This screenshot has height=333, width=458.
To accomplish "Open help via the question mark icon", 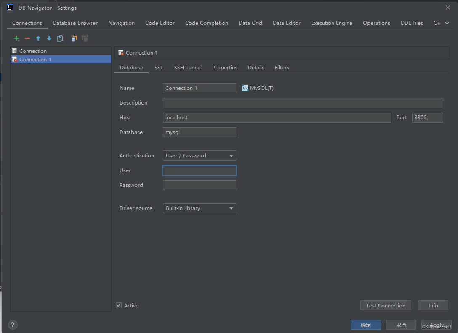I will coord(13,325).
